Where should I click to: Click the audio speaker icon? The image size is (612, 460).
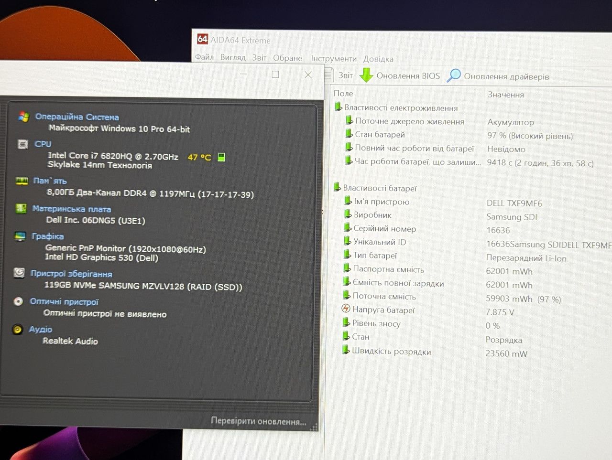17,329
